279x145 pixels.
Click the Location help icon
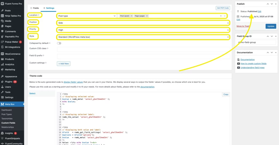tap(39, 15)
